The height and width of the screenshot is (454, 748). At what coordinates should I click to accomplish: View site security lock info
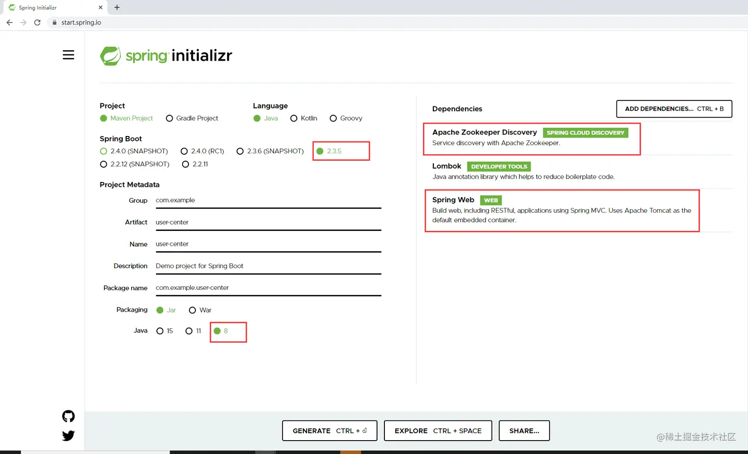coord(54,22)
